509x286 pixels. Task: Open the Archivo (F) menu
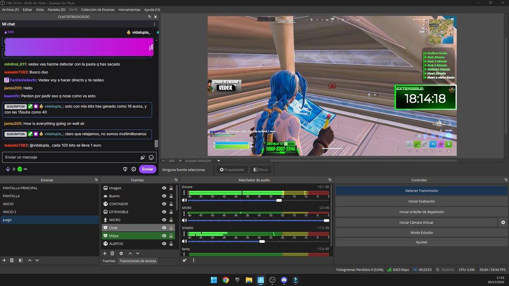click(x=11, y=9)
